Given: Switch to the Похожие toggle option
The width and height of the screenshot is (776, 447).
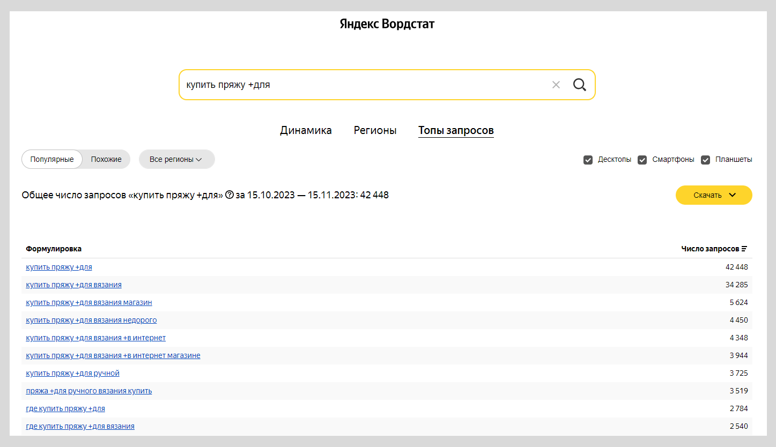Looking at the screenshot, I should point(106,159).
